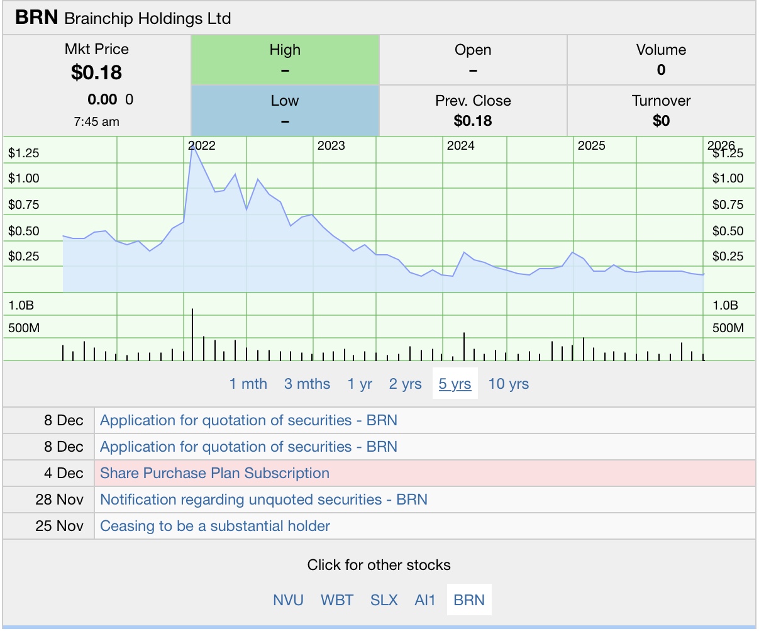Click the selected 5 yrs range tab
Viewport: 759px width, 631px height.
pos(455,384)
